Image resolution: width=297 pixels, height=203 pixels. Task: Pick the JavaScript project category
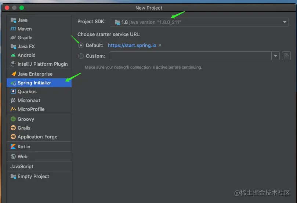(22, 166)
